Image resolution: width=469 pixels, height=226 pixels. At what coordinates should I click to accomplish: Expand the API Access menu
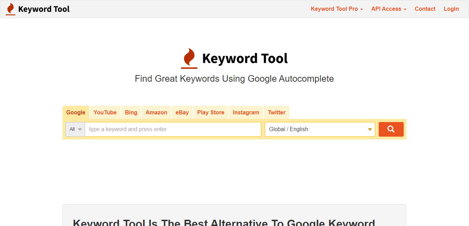coord(388,9)
